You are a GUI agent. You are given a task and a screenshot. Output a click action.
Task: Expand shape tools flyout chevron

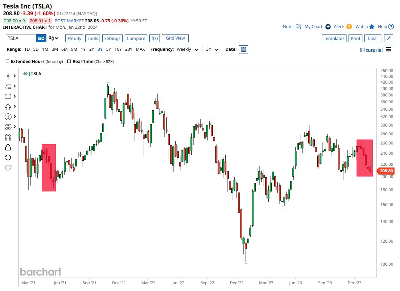click(x=15, y=96)
